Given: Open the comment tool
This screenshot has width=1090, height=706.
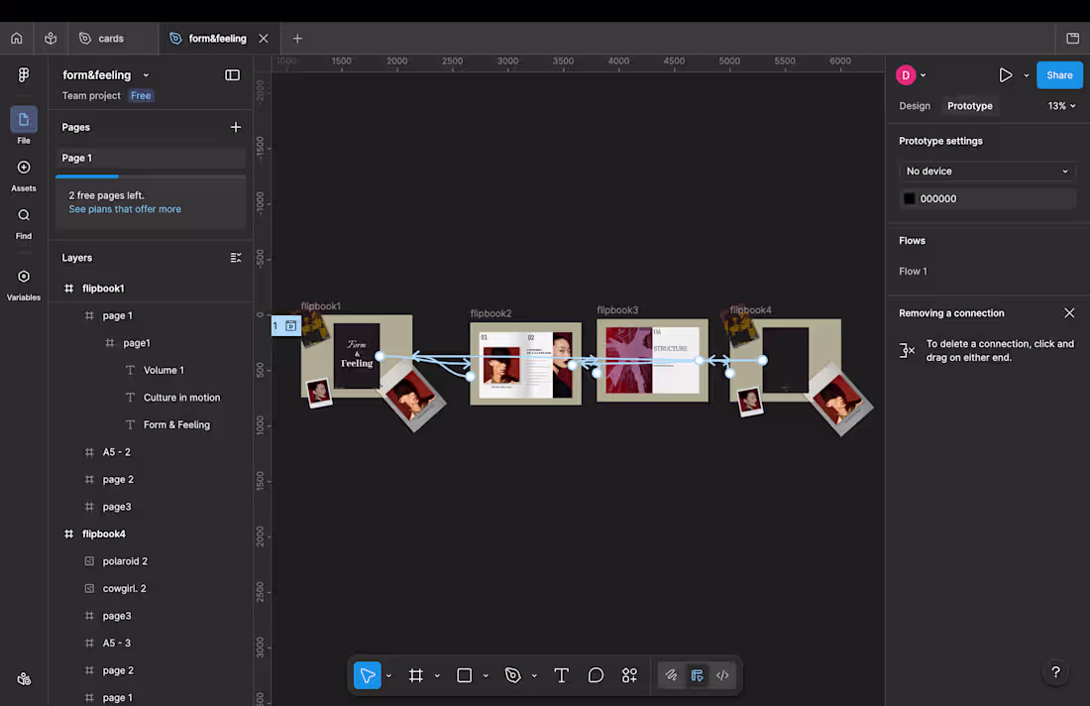Looking at the screenshot, I should coord(596,675).
